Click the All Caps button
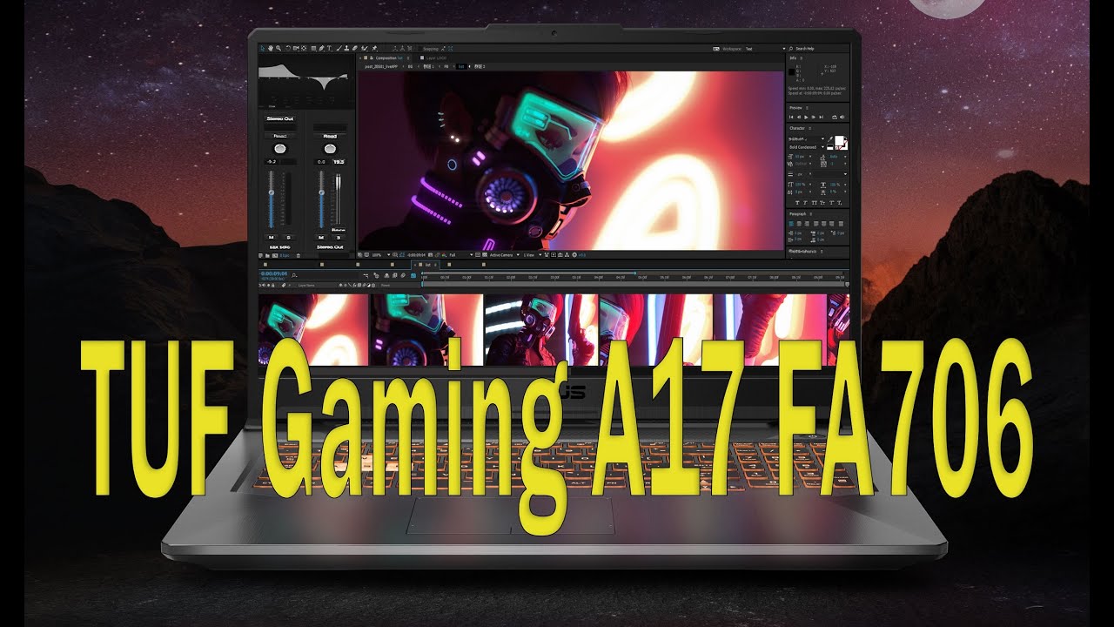Image resolution: width=1114 pixels, height=627 pixels. click(814, 203)
